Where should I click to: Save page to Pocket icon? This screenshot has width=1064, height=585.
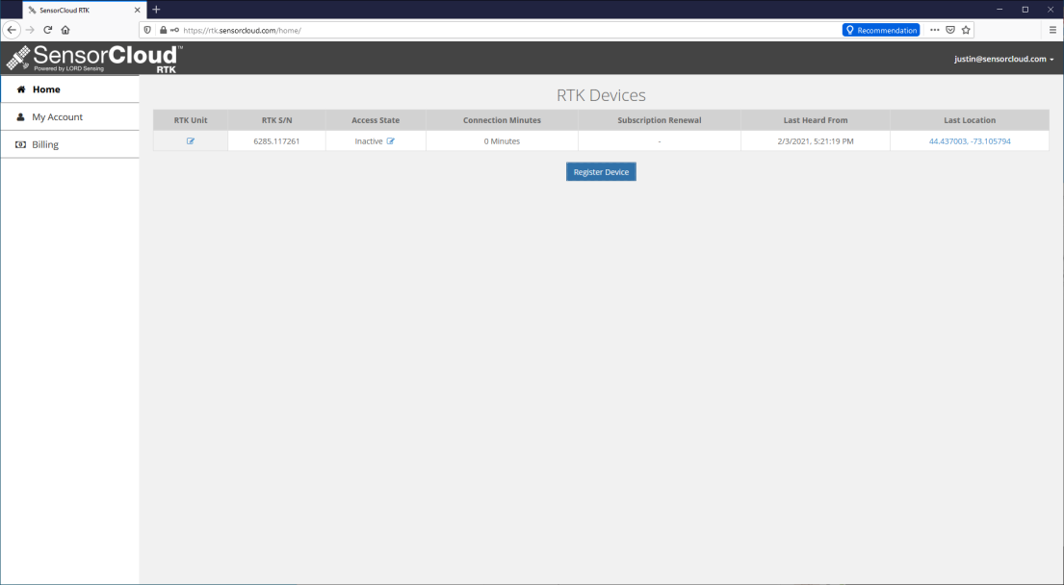click(x=950, y=30)
